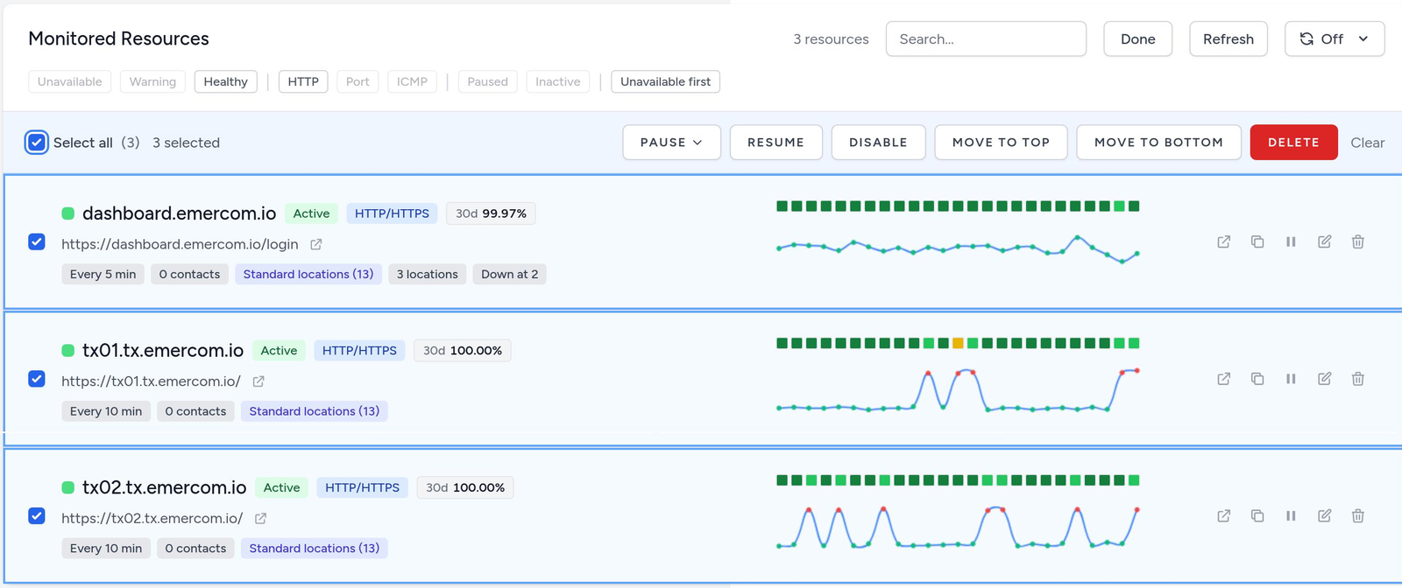Duplicate the tx02.tx.emercom.io monitor
This screenshot has height=588, width=1402.
click(1257, 516)
